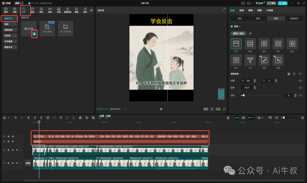Screen dimensions: 307x183
Task: Select the 矩形 rectangle mask shape
Action: point(278,44)
